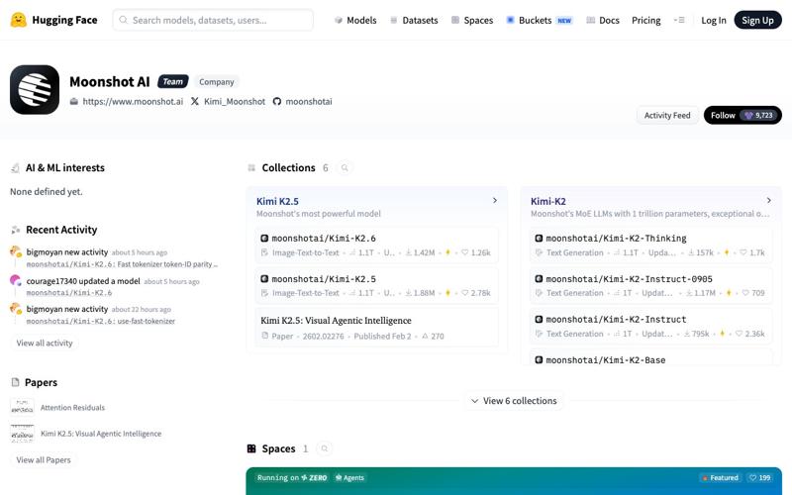
Task: Open the Kimi K2.5: Visual Agentic Intelligence paper card
Action: coord(376,328)
